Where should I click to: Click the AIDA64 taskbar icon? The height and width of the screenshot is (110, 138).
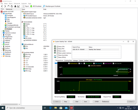pyautogui.click(x=71, y=108)
